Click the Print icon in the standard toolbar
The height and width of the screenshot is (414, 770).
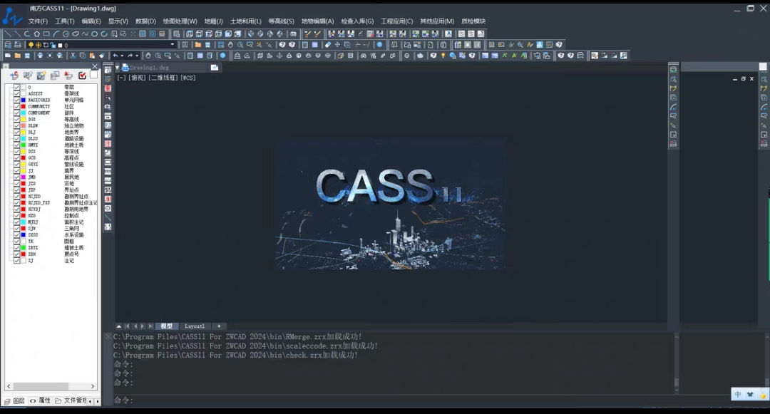[x=40, y=56]
